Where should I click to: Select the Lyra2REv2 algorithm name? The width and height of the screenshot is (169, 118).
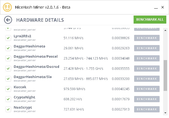coord(23,36)
